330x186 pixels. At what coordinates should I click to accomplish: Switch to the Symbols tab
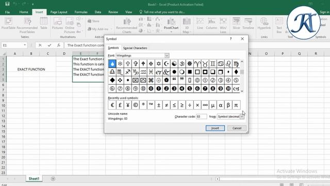pos(113,48)
